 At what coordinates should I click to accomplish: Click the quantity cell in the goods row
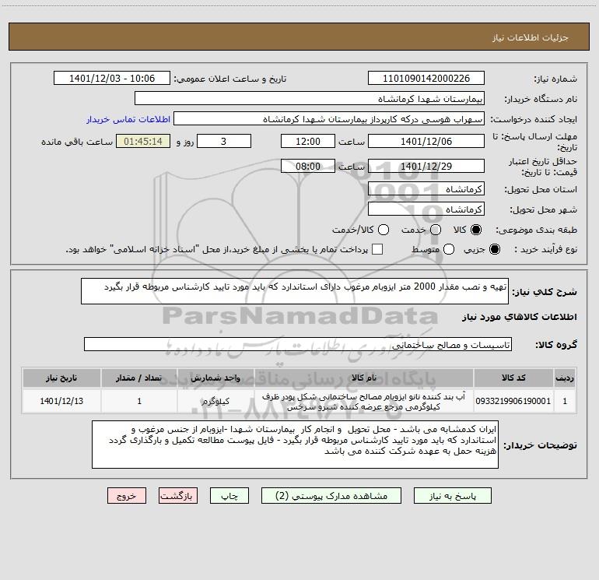tap(139, 401)
